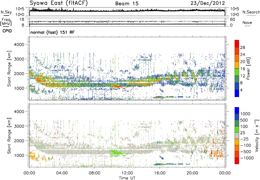The width and height of the screenshot is (260, 180).
Task: Click the 'Freq. [MHz]' axis label
Action: 6,22
